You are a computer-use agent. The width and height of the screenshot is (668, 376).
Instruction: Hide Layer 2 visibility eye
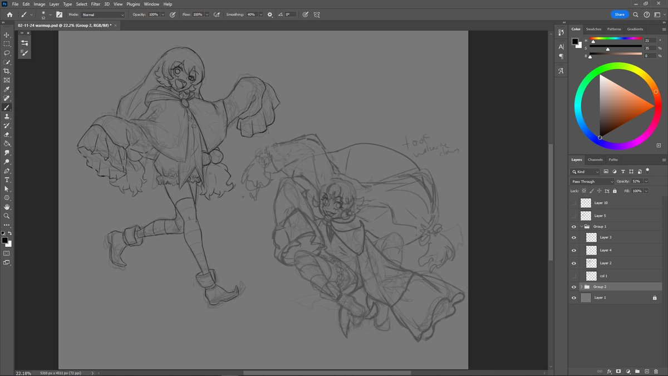tap(574, 263)
